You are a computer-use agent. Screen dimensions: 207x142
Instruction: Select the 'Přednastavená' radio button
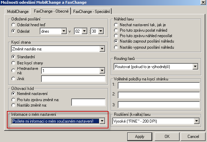point(13,70)
